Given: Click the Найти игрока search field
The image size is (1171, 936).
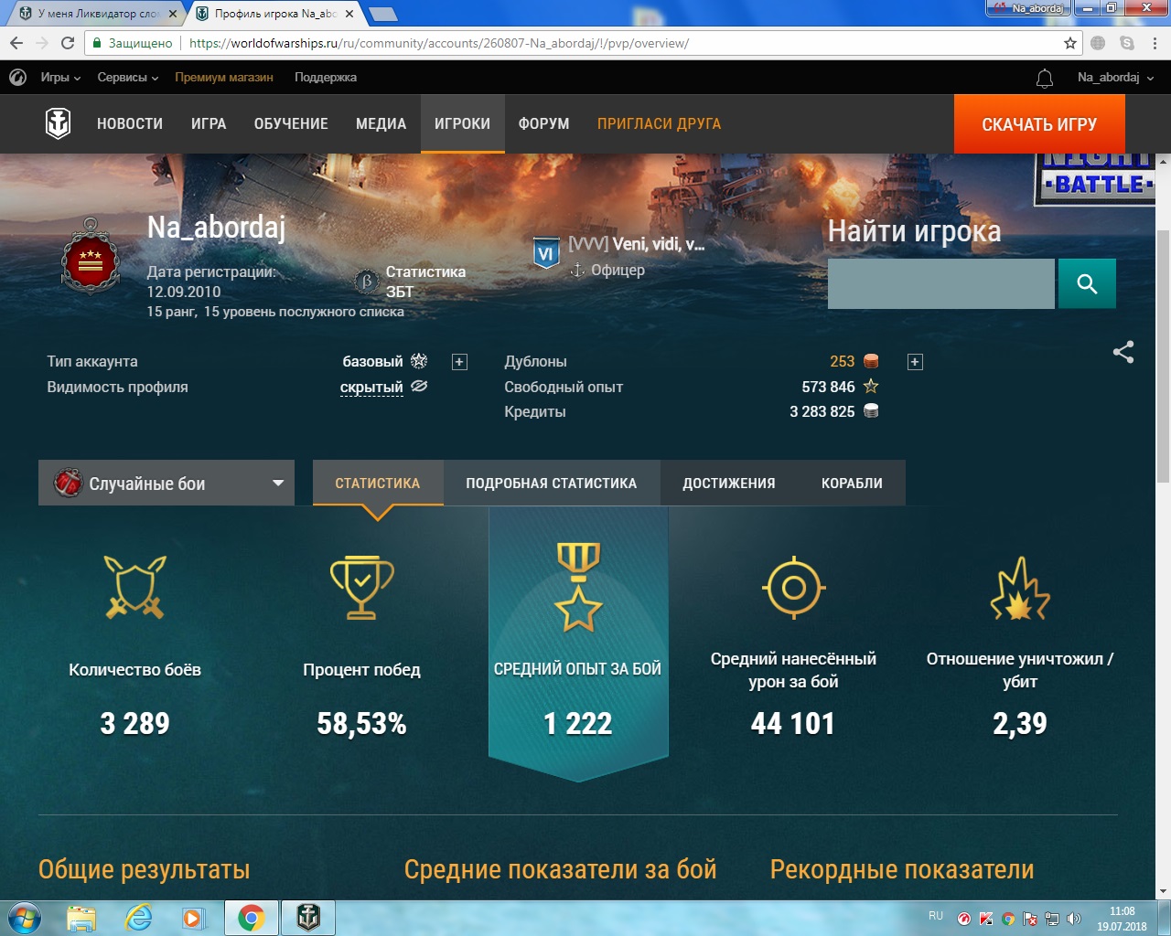Looking at the screenshot, I should (941, 283).
